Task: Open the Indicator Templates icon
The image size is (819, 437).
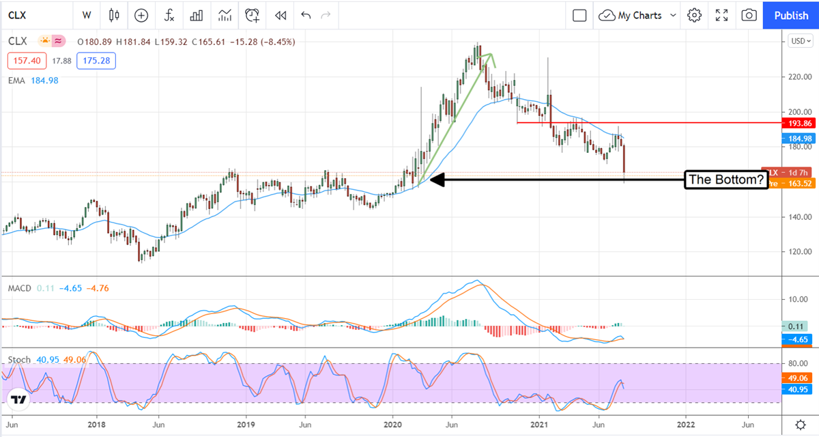Action: (x=225, y=15)
